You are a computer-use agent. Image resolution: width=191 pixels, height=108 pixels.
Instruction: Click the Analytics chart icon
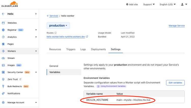(3, 37)
